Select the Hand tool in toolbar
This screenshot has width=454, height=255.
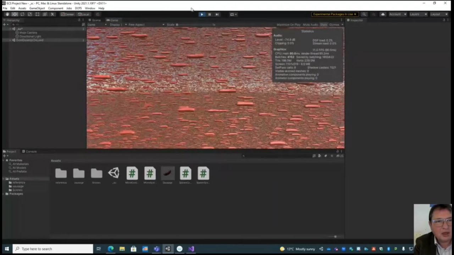7,14
